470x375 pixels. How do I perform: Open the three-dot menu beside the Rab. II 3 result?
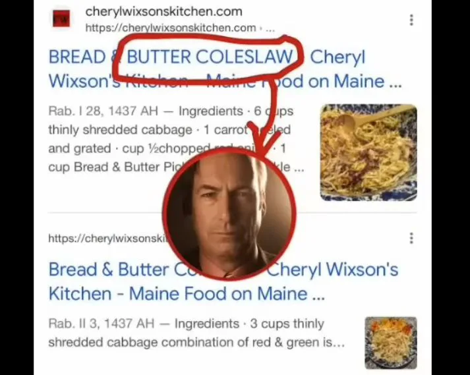pyautogui.click(x=411, y=238)
